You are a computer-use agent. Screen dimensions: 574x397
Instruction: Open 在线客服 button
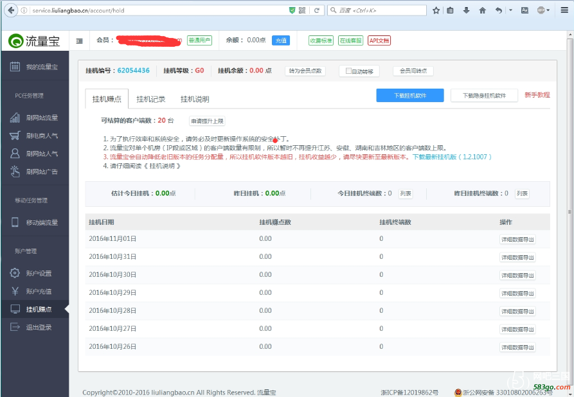tap(351, 40)
